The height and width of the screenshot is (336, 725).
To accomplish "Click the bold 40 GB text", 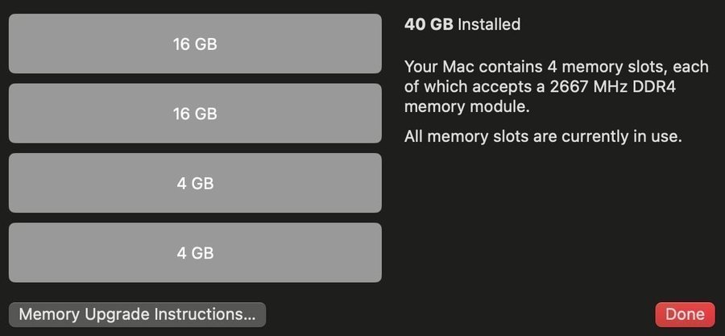I will pyautogui.click(x=429, y=24).
